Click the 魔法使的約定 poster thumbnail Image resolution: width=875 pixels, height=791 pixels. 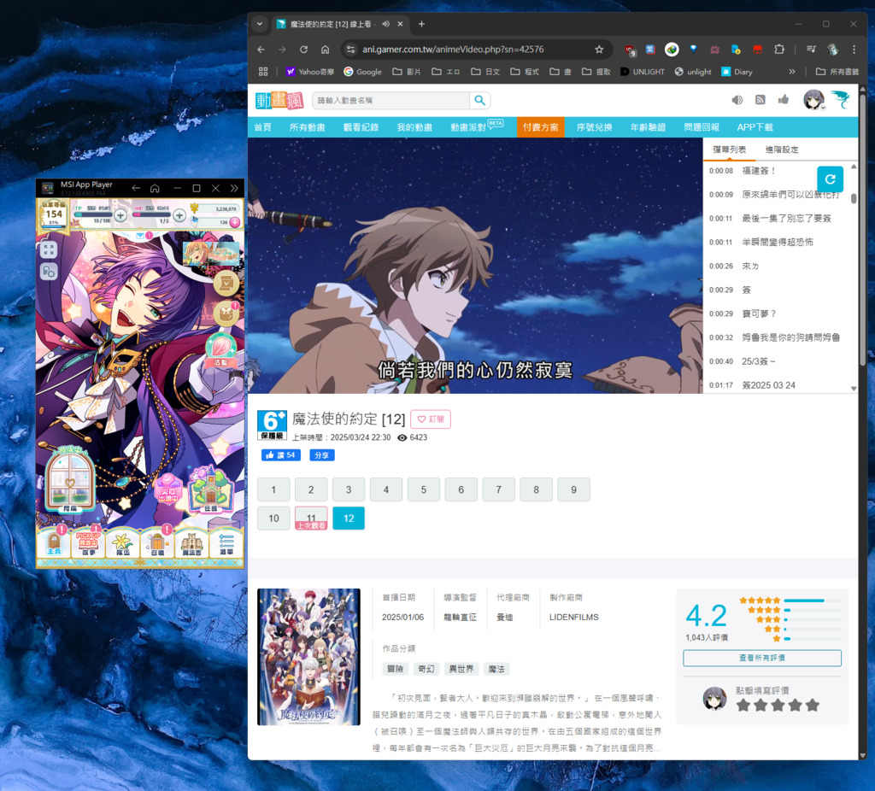308,657
